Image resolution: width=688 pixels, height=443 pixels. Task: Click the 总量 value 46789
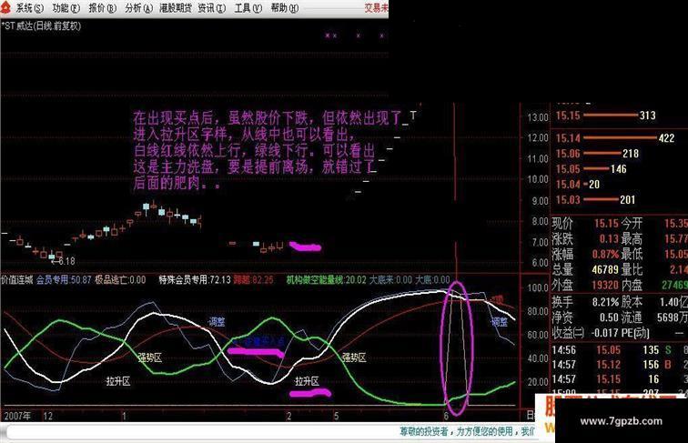pos(605,269)
